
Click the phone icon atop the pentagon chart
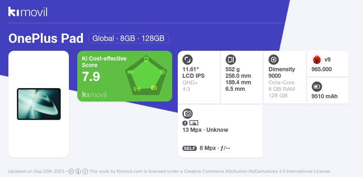(146, 59)
